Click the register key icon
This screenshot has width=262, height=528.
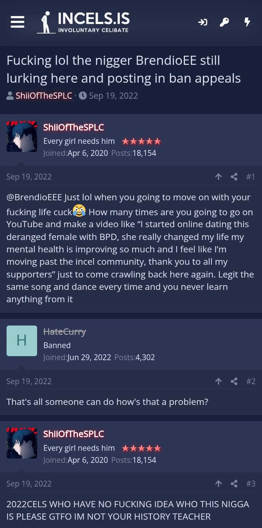point(225,23)
